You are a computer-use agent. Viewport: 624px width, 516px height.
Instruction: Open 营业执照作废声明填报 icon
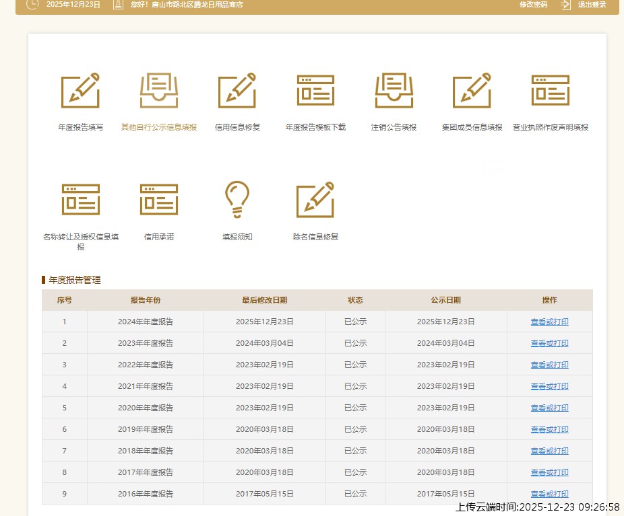[x=550, y=91]
